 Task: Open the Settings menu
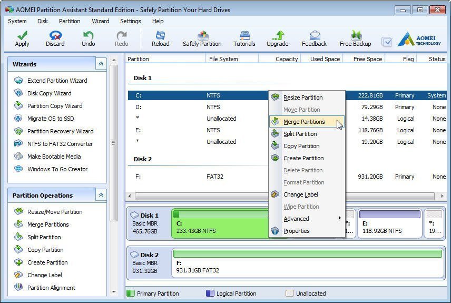pyautogui.click(x=131, y=21)
